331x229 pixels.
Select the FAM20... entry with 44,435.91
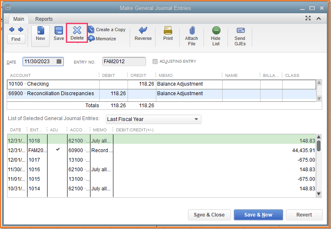[161, 150]
